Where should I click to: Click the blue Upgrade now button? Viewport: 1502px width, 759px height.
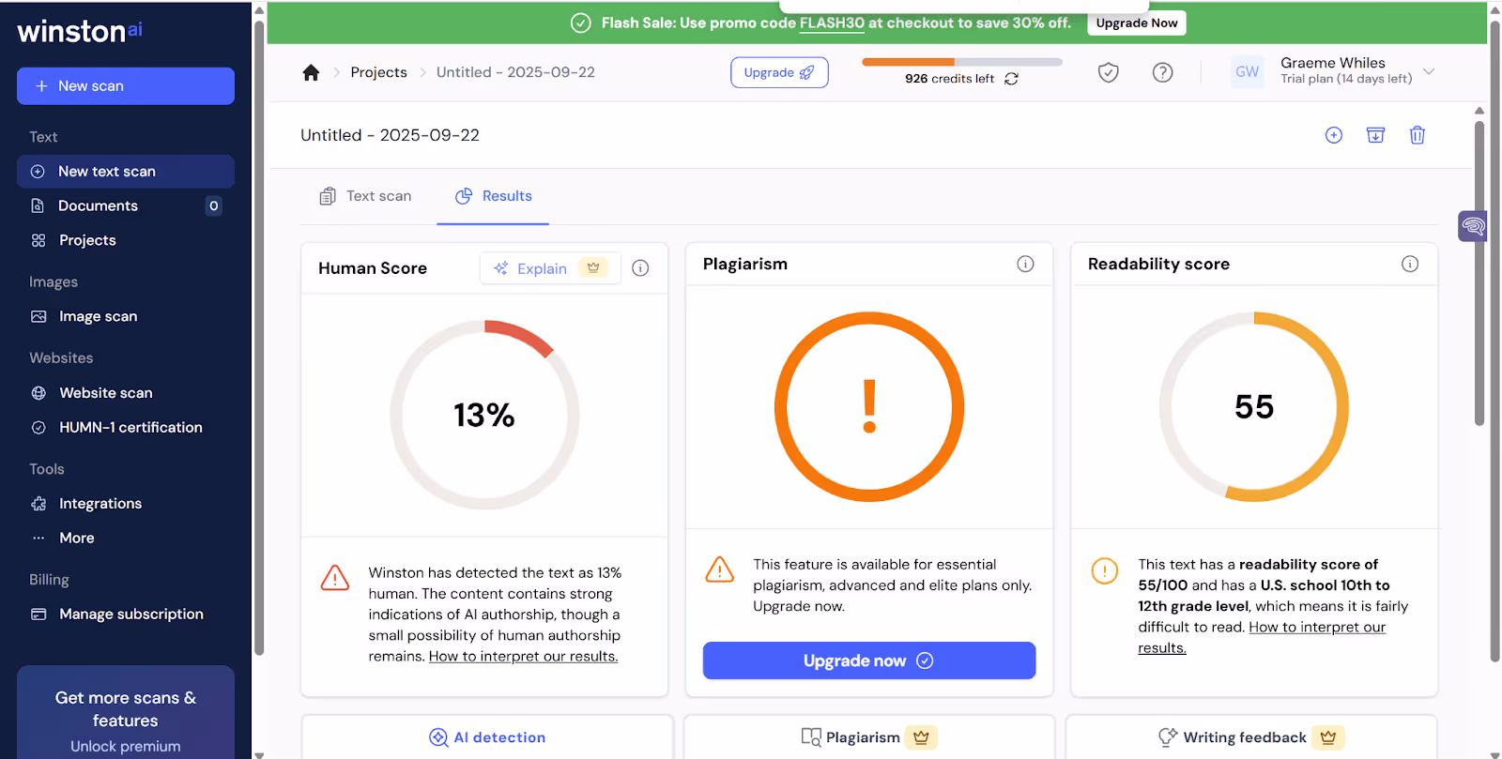click(x=869, y=660)
